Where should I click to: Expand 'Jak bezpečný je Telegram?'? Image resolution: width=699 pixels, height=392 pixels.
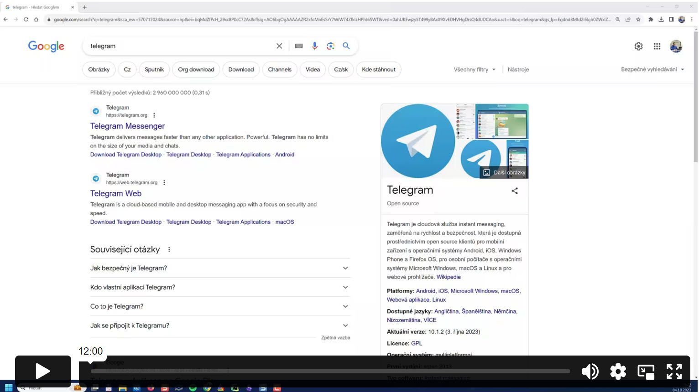[220, 268]
